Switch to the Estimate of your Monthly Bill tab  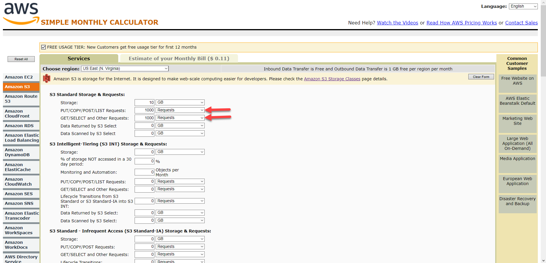(179, 58)
